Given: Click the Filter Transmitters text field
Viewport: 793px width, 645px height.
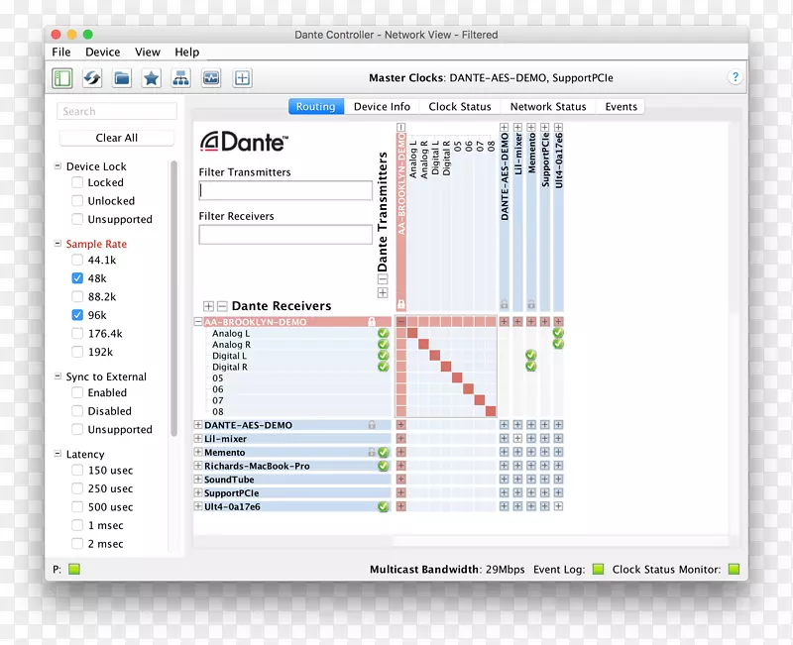Looking at the screenshot, I should [285, 190].
